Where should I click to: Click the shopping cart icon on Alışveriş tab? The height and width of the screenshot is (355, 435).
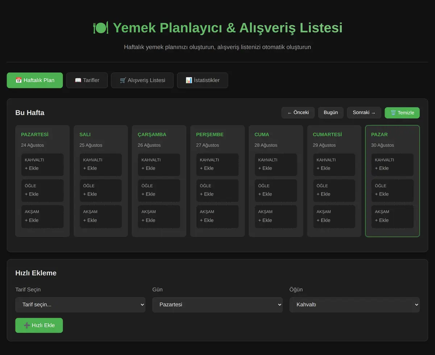coord(123,80)
